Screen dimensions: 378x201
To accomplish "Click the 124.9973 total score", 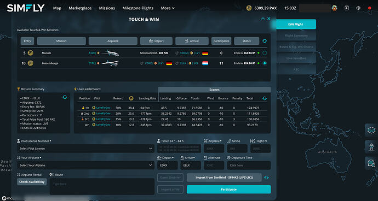I will [253, 108].
